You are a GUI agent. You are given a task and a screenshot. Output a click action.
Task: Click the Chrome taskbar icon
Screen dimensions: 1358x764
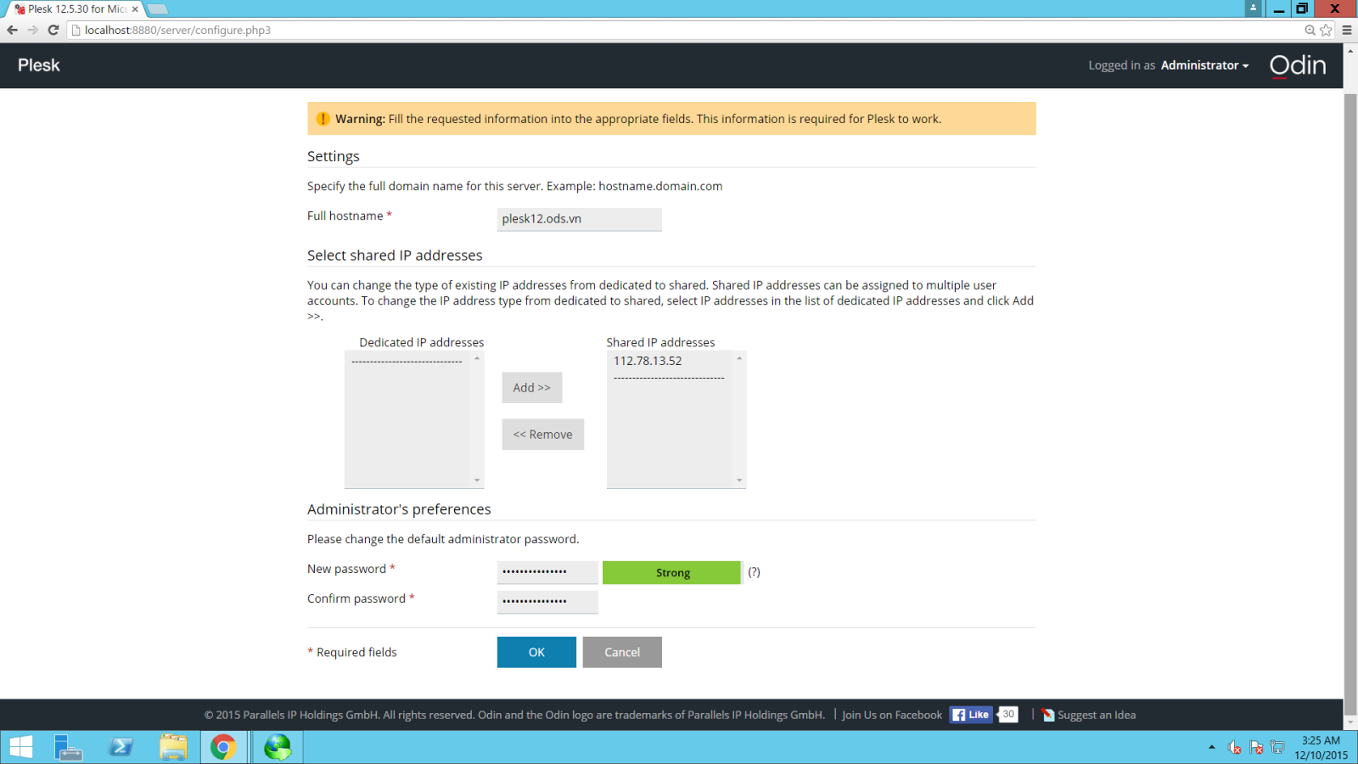point(223,747)
